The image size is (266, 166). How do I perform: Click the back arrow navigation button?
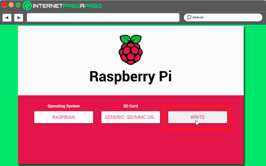[7, 17]
